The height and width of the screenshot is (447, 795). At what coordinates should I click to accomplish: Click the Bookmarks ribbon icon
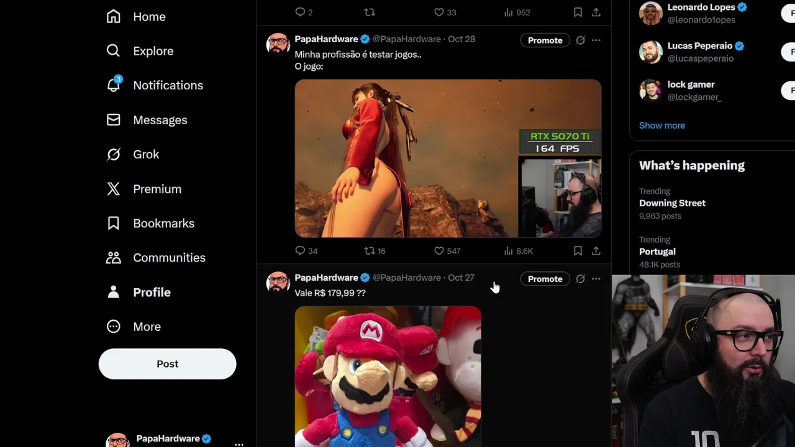[113, 223]
